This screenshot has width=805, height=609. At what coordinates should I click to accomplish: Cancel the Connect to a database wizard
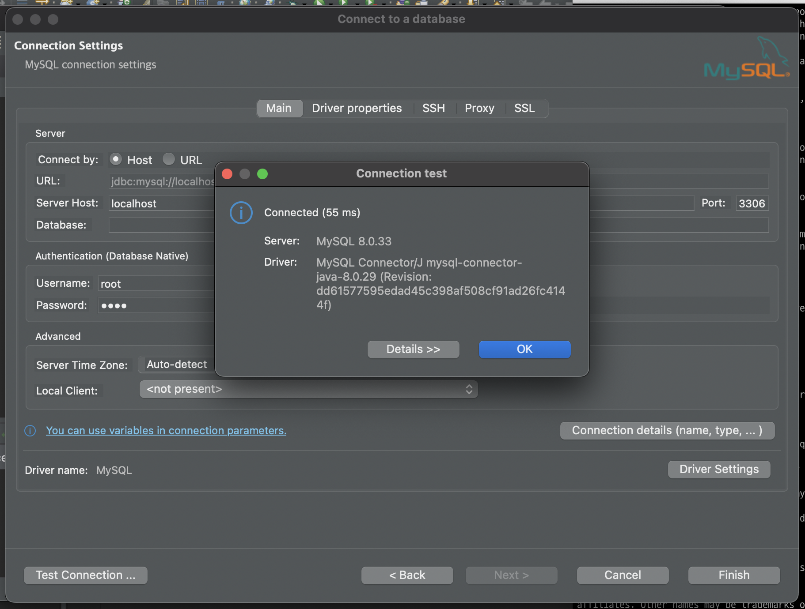[623, 575]
